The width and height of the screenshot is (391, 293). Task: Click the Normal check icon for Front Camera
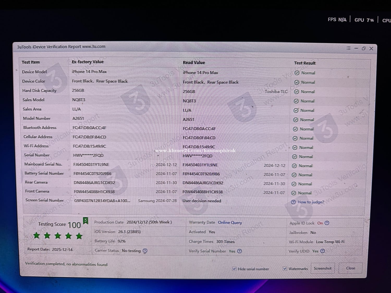point(294,193)
